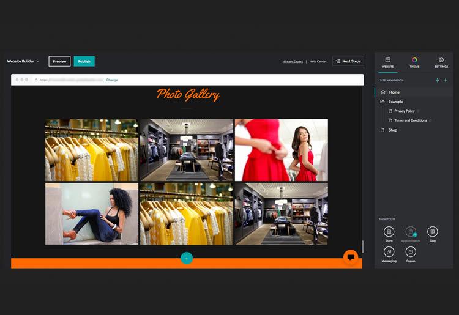This screenshot has height=315, width=459.
Task: Open the Next Steps list
Action: (x=348, y=61)
